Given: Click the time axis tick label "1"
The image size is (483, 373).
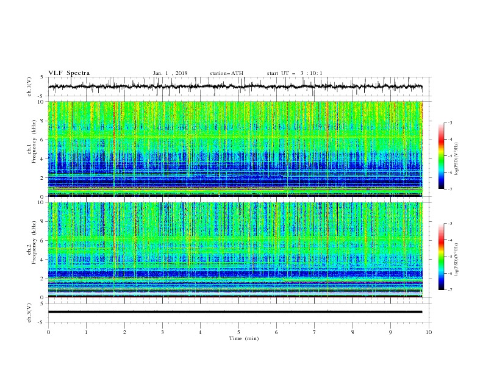Looking at the screenshot, I should tap(86, 332).
